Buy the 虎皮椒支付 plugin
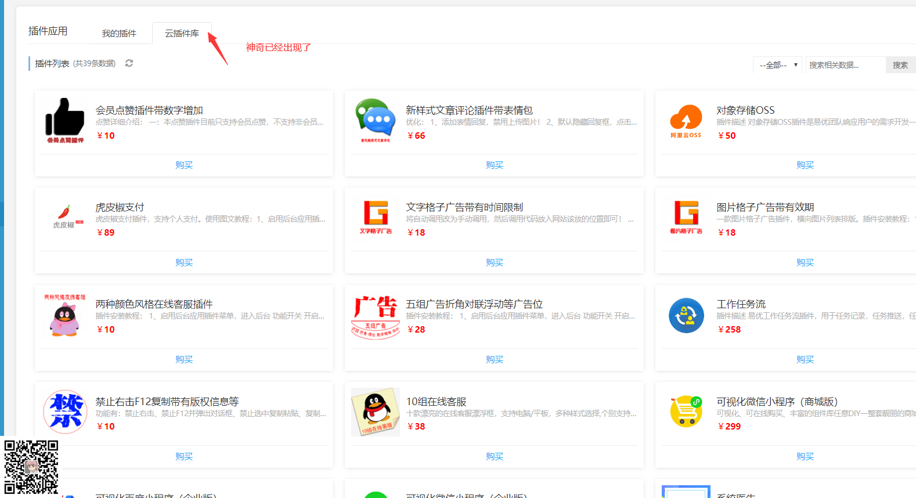This screenshot has width=916, height=498. [184, 263]
